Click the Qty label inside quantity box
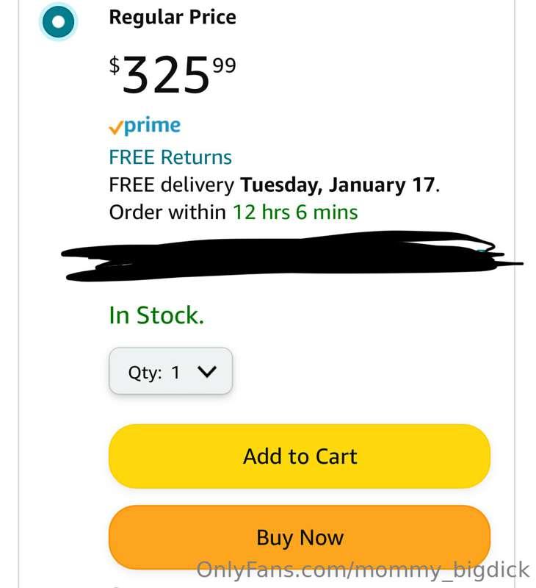The height and width of the screenshot is (588, 536). 144,372
